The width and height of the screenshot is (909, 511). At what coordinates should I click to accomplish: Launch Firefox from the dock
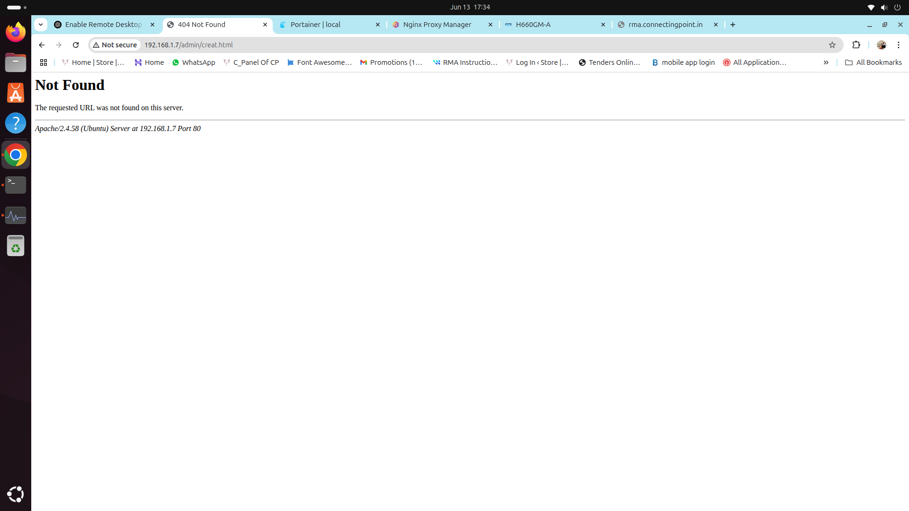pyautogui.click(x=16, y=32)
